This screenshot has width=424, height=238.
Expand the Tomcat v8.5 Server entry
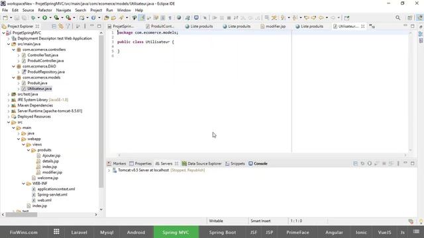coord(109,171)
